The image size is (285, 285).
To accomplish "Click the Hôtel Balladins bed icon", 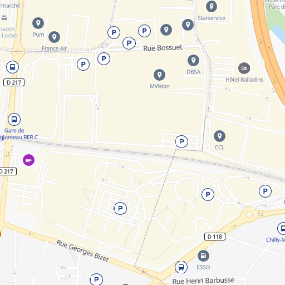I will [244, 68].
